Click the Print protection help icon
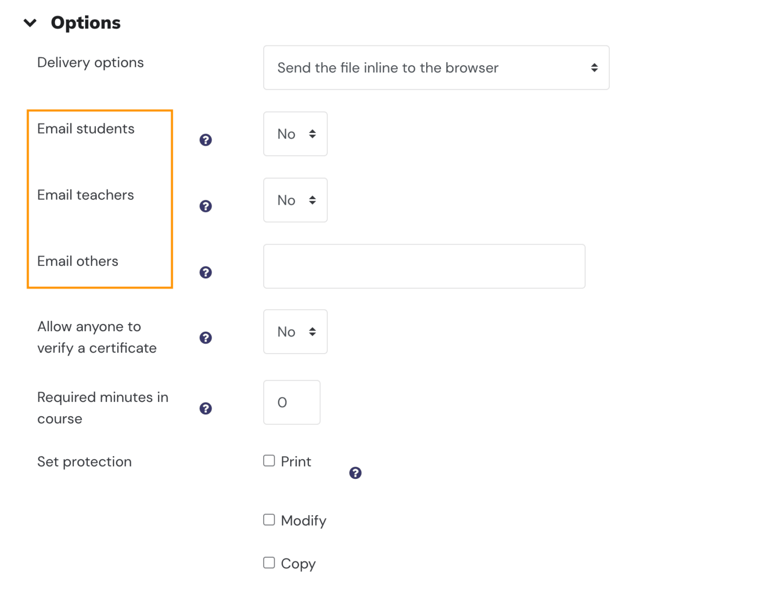 pyautogui.click(x=355, y=473)
